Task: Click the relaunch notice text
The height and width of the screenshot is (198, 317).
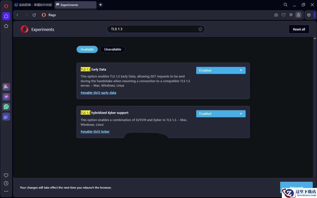Action: tap(66, 188)
